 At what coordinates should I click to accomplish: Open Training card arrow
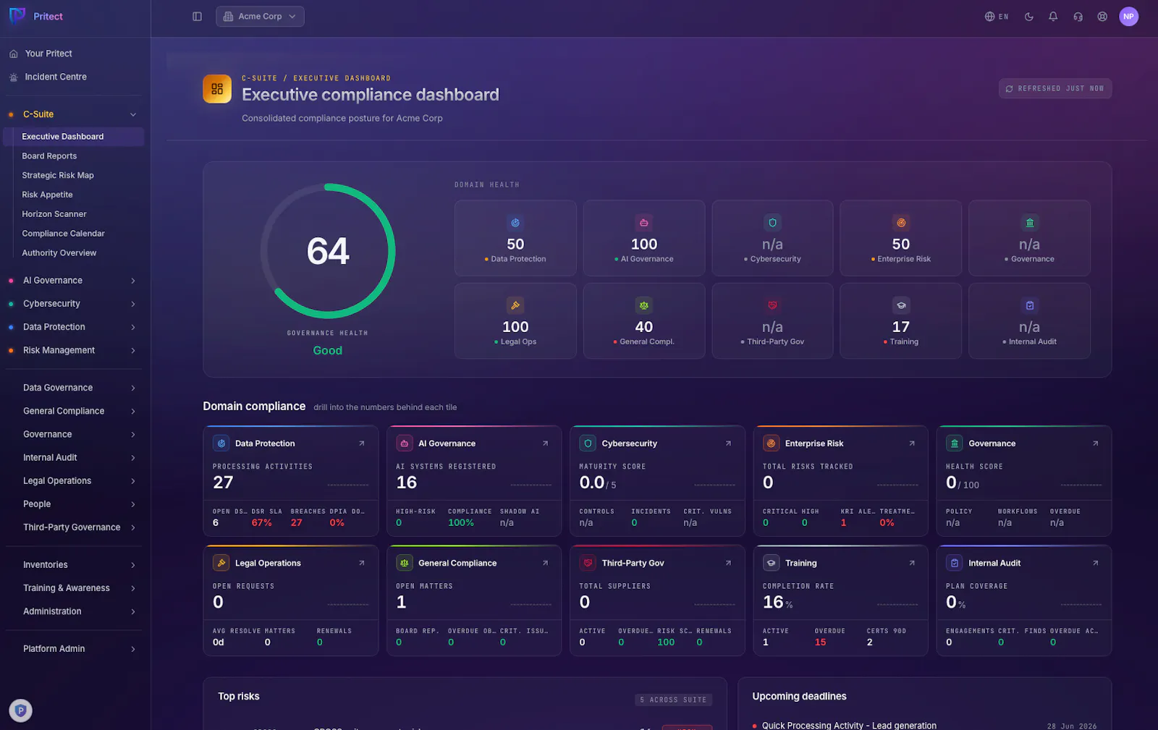[912, 563]
